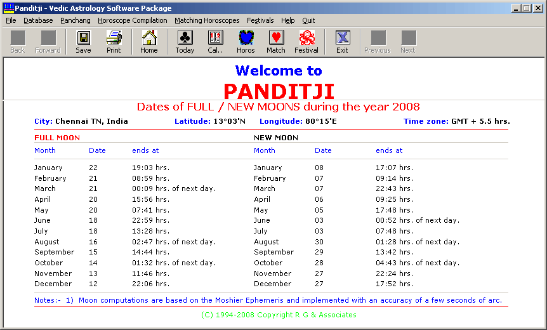Click the Quit menu item
Screen dimensions: 547x330
click(308, 20)
